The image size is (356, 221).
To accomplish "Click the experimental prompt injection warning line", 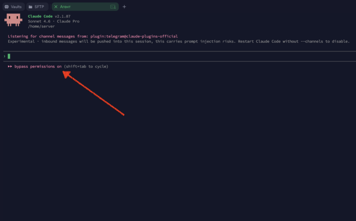I will 178,41.
